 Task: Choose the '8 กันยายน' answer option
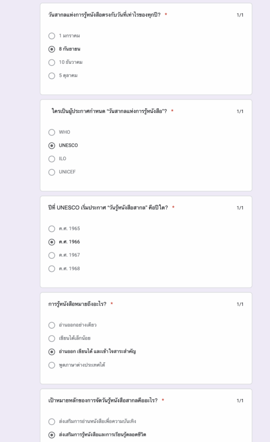coord(52,49)
